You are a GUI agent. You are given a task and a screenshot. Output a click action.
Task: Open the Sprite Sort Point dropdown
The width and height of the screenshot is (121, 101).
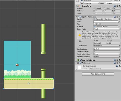107,57
